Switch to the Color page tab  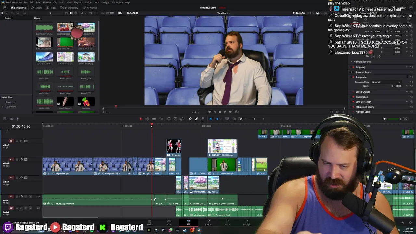point(227,223)
